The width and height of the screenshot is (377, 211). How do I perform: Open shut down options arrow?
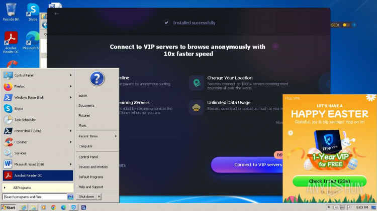tap(99, 196)
